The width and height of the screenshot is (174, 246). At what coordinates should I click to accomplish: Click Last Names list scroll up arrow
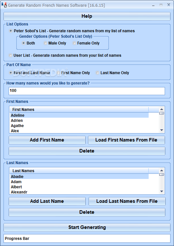[x=162, y=170]
